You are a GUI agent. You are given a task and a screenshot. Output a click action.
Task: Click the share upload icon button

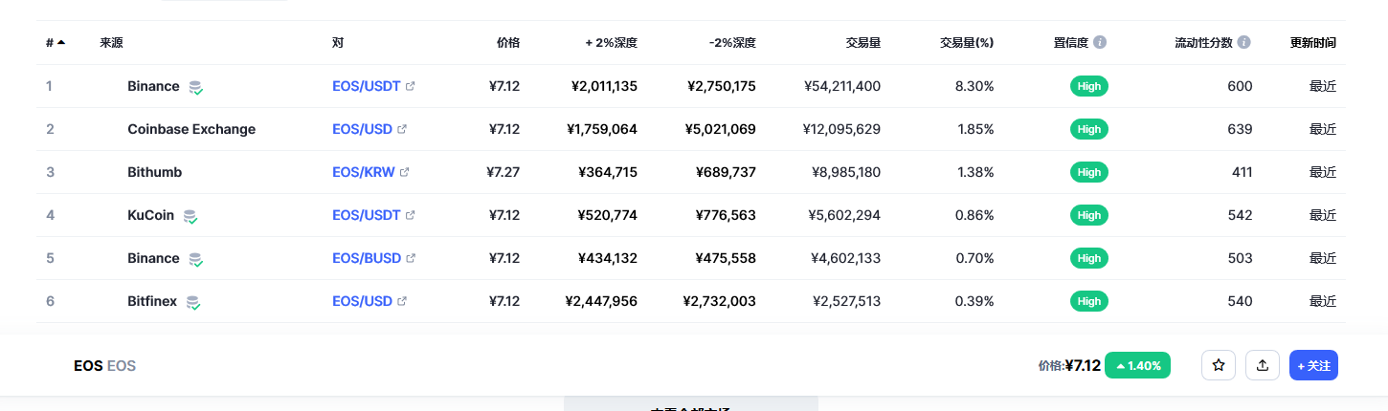[1263, 365]
